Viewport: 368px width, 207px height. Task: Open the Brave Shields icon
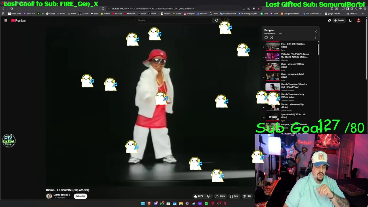pos(254,9)
